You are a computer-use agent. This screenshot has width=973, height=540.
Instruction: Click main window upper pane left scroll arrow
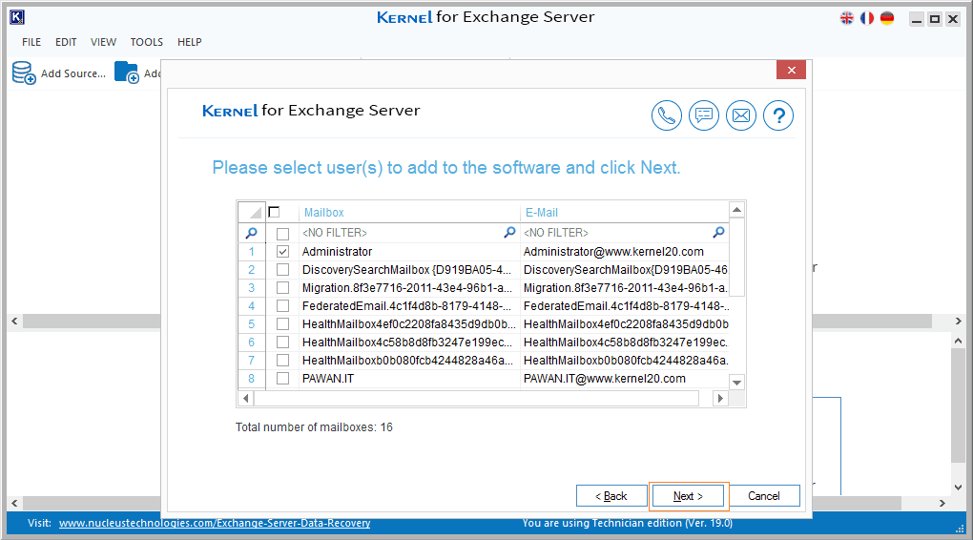[15, 321]
